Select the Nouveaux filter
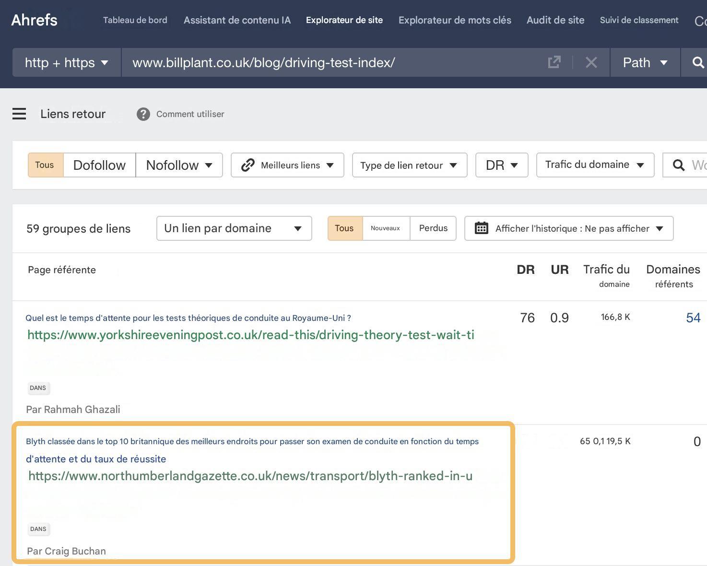Image resolution: width=707 pixels, height=566 pixels. click(386, 228)
